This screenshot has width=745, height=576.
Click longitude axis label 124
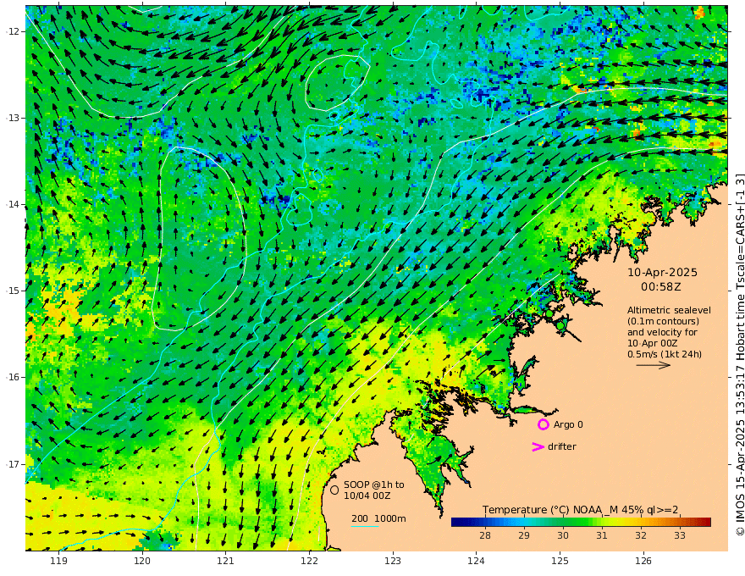[476, 561]
